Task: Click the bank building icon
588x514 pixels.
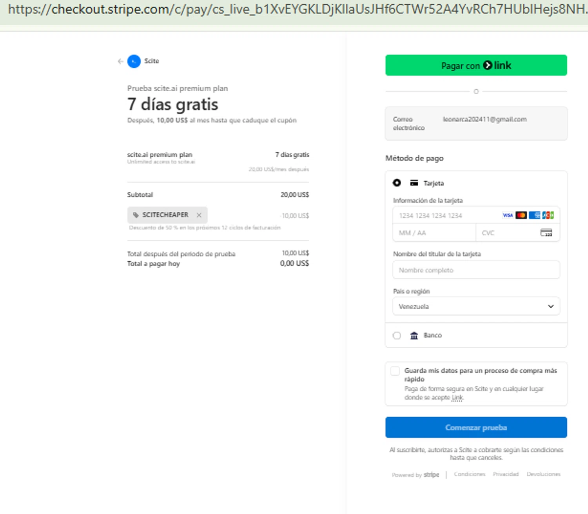Action: coord(414,335)
